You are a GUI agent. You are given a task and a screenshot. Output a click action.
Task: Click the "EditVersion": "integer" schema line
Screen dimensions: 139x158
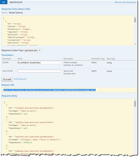pyautogui.click(x=19, y=29)
